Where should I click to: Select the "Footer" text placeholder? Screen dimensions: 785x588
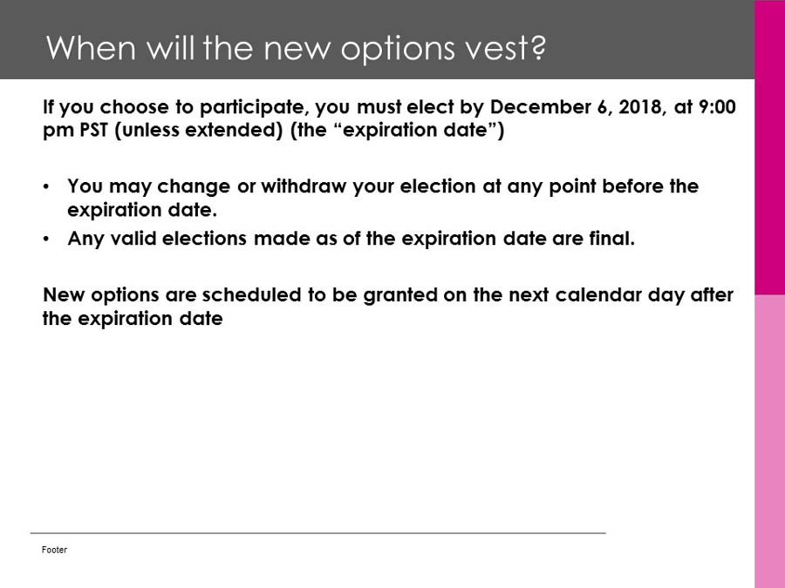[54, 550]
